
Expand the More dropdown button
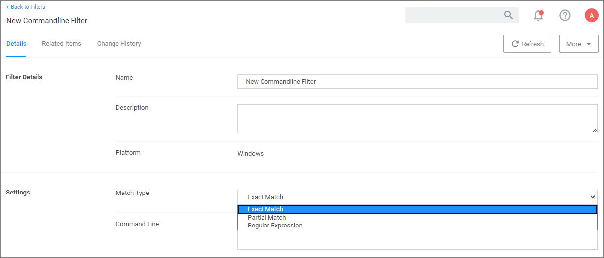[578, 44]
